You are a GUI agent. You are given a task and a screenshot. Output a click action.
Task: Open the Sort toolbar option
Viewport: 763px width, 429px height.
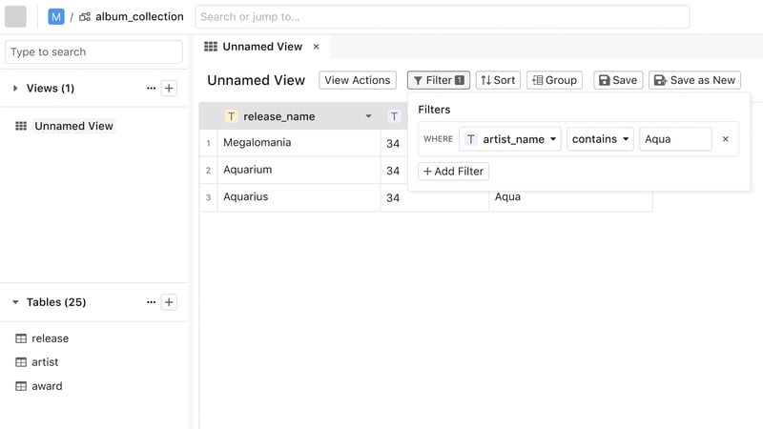point(498,80)
